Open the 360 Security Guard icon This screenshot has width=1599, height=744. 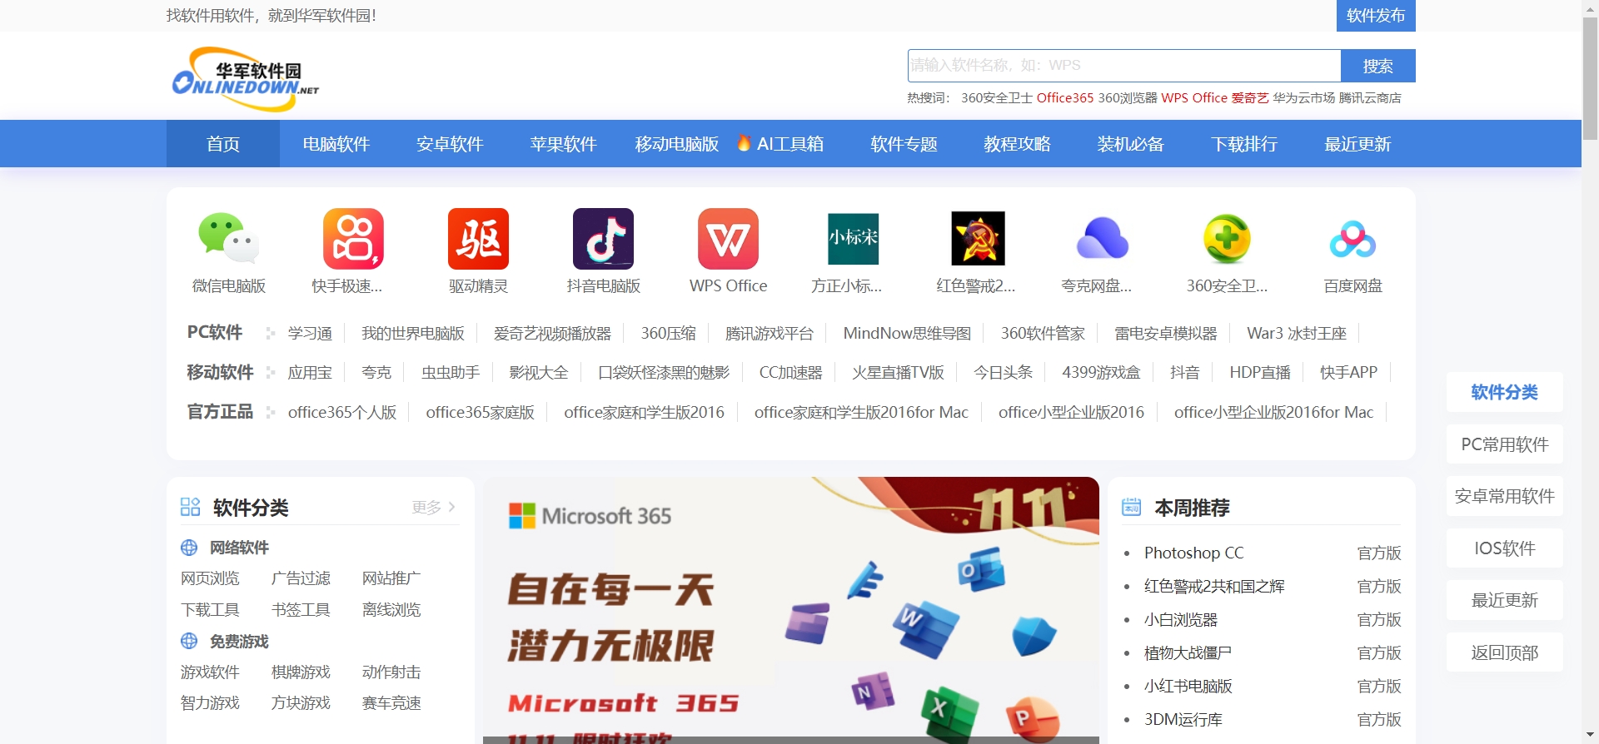tap(1228, 239)
